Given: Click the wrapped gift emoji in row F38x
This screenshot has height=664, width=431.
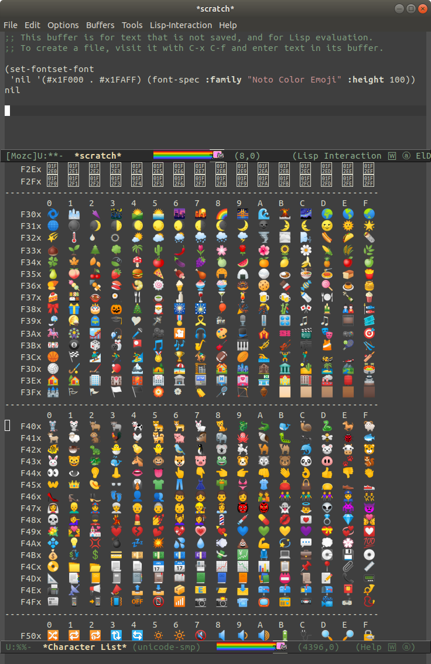Looking at the screenshot, I should [x=74, y=309].
